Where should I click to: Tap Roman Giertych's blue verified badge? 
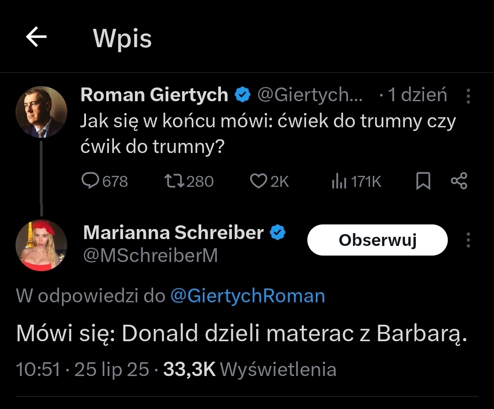click(x=242, y=95)
